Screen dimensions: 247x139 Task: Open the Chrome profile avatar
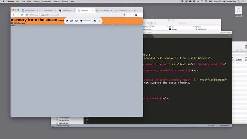click(136, 15)
